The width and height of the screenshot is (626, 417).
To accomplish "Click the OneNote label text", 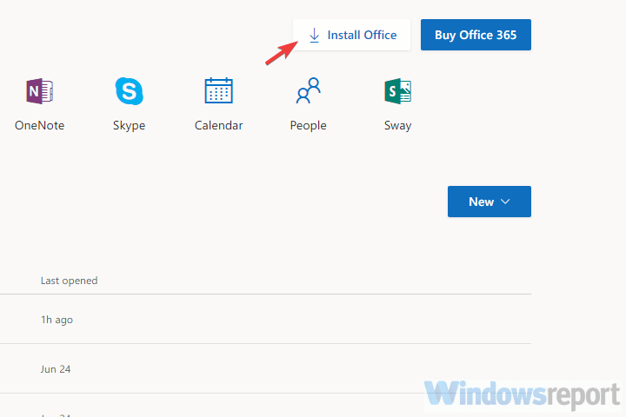I will pos(39,125).
